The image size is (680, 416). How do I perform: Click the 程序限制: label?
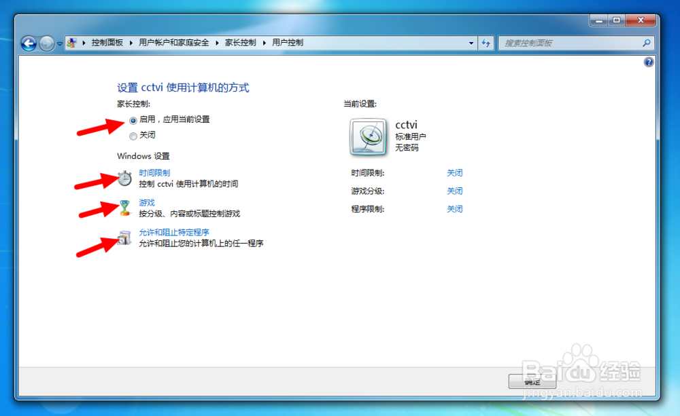point(368,209)
